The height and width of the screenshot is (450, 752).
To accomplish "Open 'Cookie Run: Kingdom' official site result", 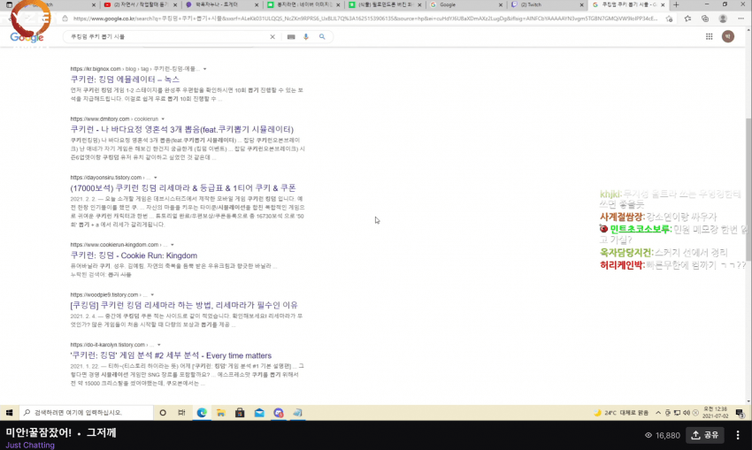I will point(134,256).
